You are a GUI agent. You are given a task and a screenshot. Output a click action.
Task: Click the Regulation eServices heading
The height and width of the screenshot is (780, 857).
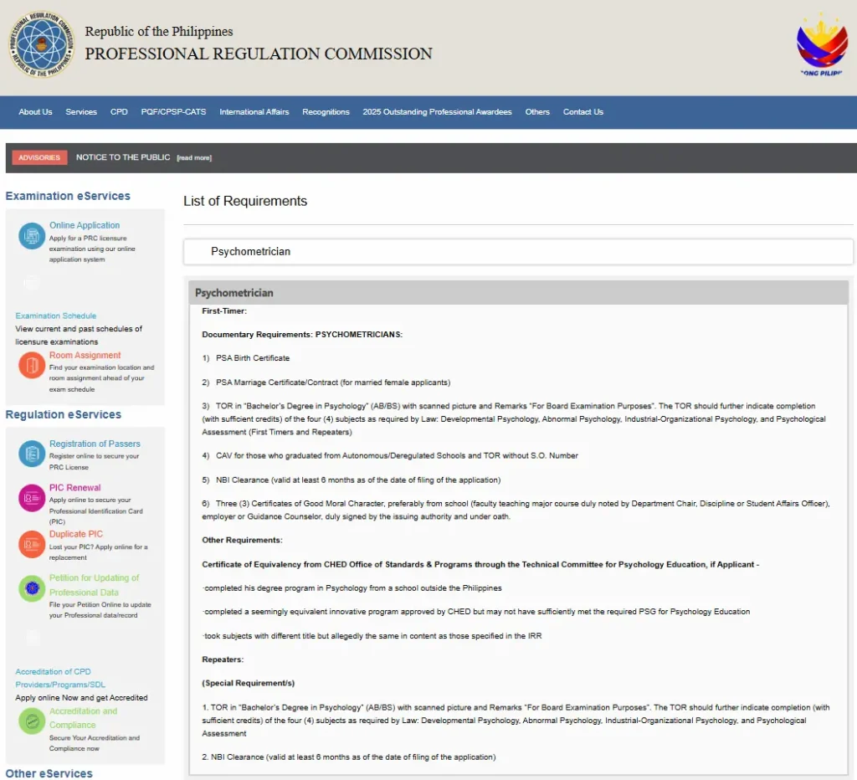point(64,414)
